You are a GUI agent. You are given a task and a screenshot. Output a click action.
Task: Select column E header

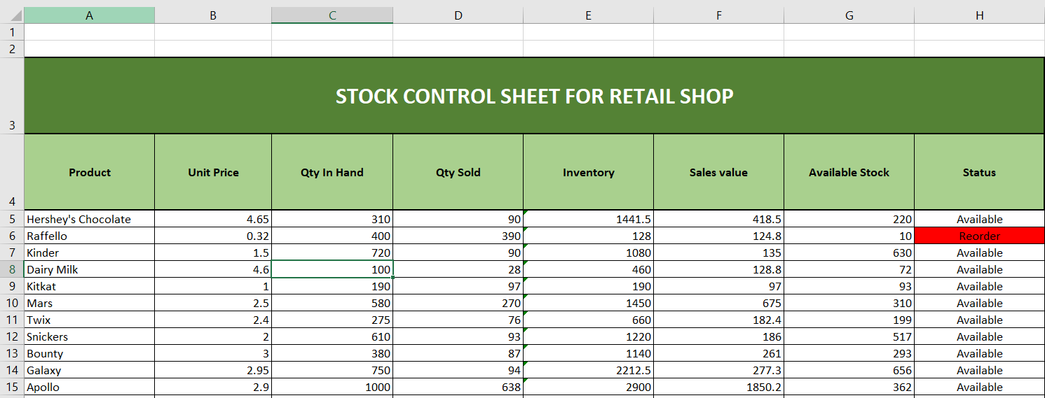coord(588,15)
